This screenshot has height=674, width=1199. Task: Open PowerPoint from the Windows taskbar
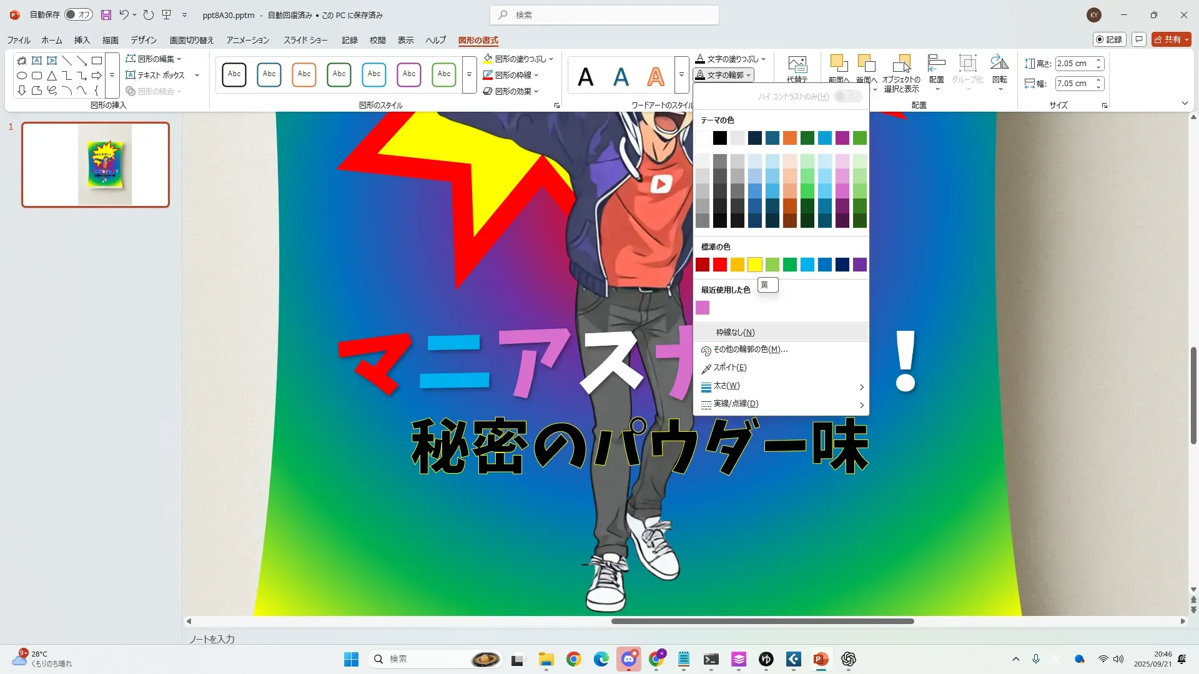[x=821, y=659]
